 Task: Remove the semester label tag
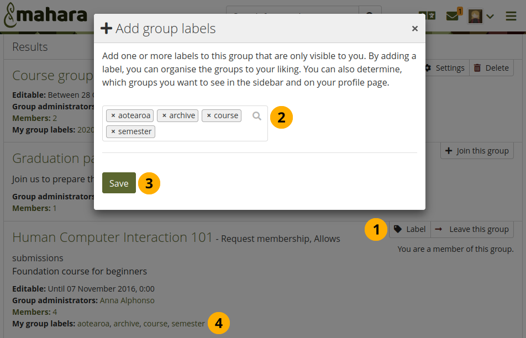pyautogui.click(x=113, y=131)
